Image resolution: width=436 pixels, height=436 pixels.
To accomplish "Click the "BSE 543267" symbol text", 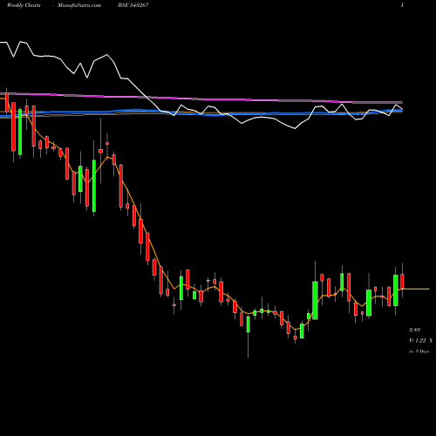I will click(133, 5).
